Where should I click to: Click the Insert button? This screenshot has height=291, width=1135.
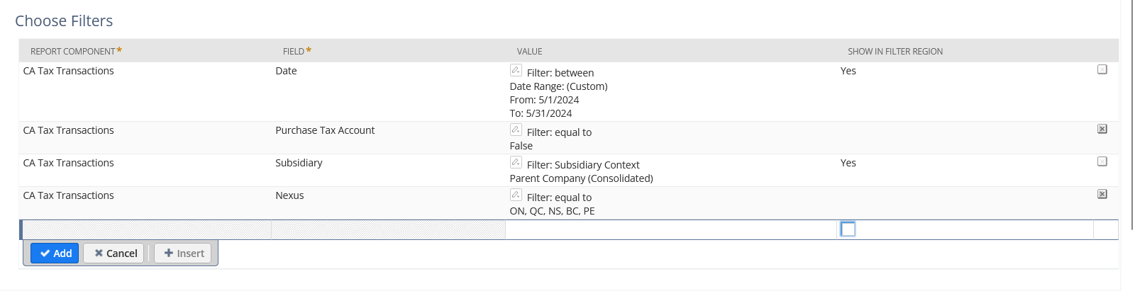pyautogui.click(x=183, y=253)
